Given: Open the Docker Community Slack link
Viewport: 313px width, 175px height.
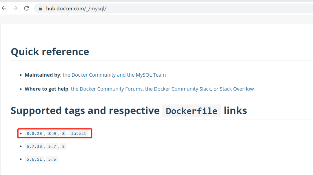Looking at the screenshot, I should (178, 89).
